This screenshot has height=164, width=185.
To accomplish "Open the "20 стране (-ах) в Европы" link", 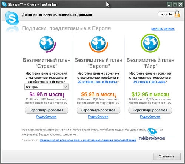I will click(97, 82).
